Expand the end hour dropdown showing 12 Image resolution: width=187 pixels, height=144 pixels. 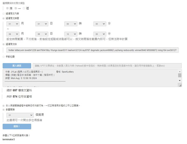71,34
